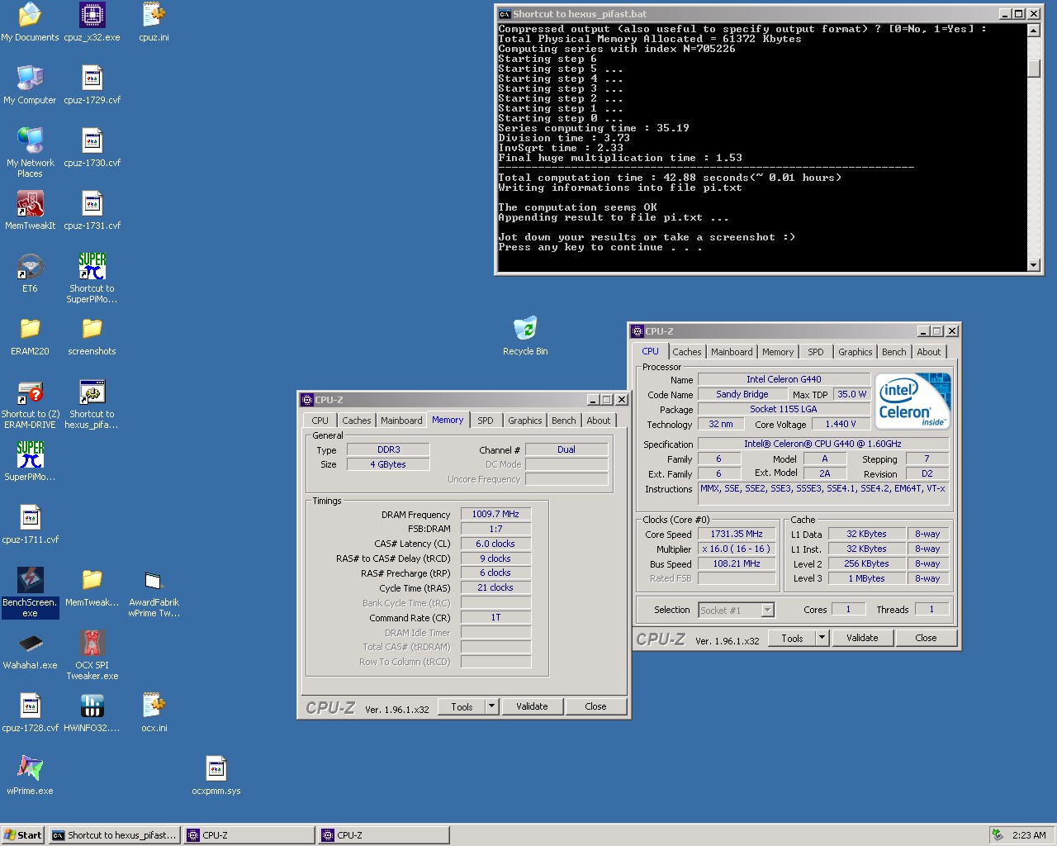1057x846 pixels.
Task: Click Validate in the Memory CPU-Z window
Action: coord(532,706)
